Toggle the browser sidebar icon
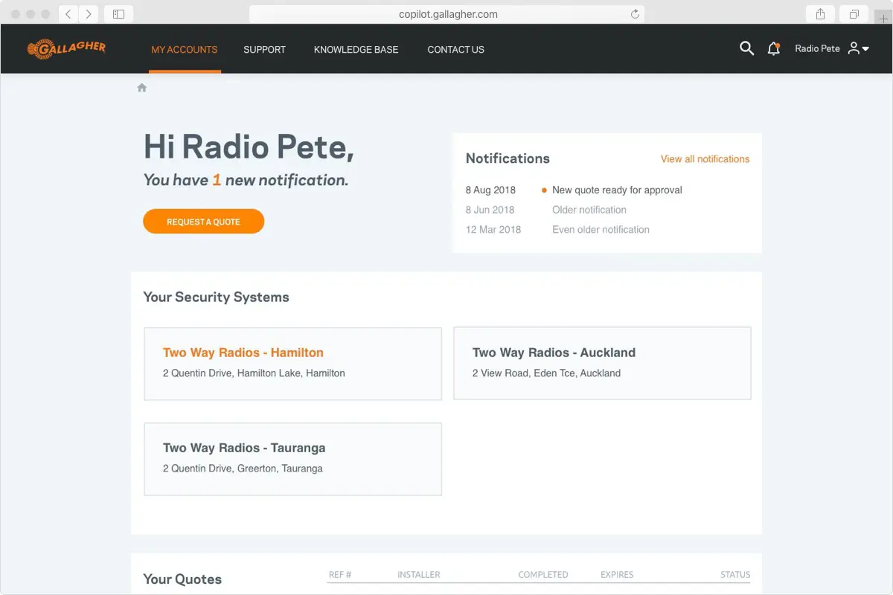 [118, 14]
